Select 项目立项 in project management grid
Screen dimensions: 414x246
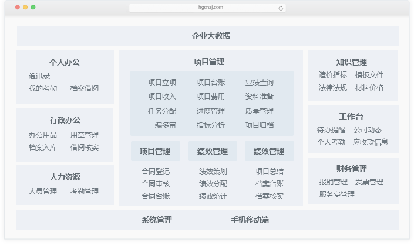[x=162, y=83]
